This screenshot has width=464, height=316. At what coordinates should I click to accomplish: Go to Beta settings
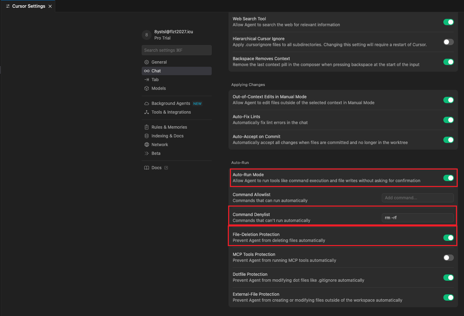point(177,153)
